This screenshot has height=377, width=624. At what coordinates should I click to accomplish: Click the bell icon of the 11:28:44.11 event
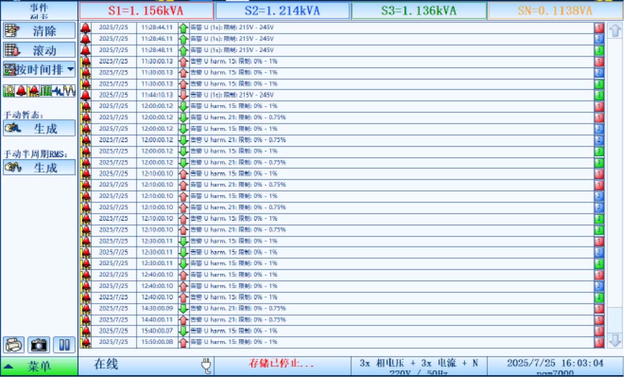coord(85,28)
